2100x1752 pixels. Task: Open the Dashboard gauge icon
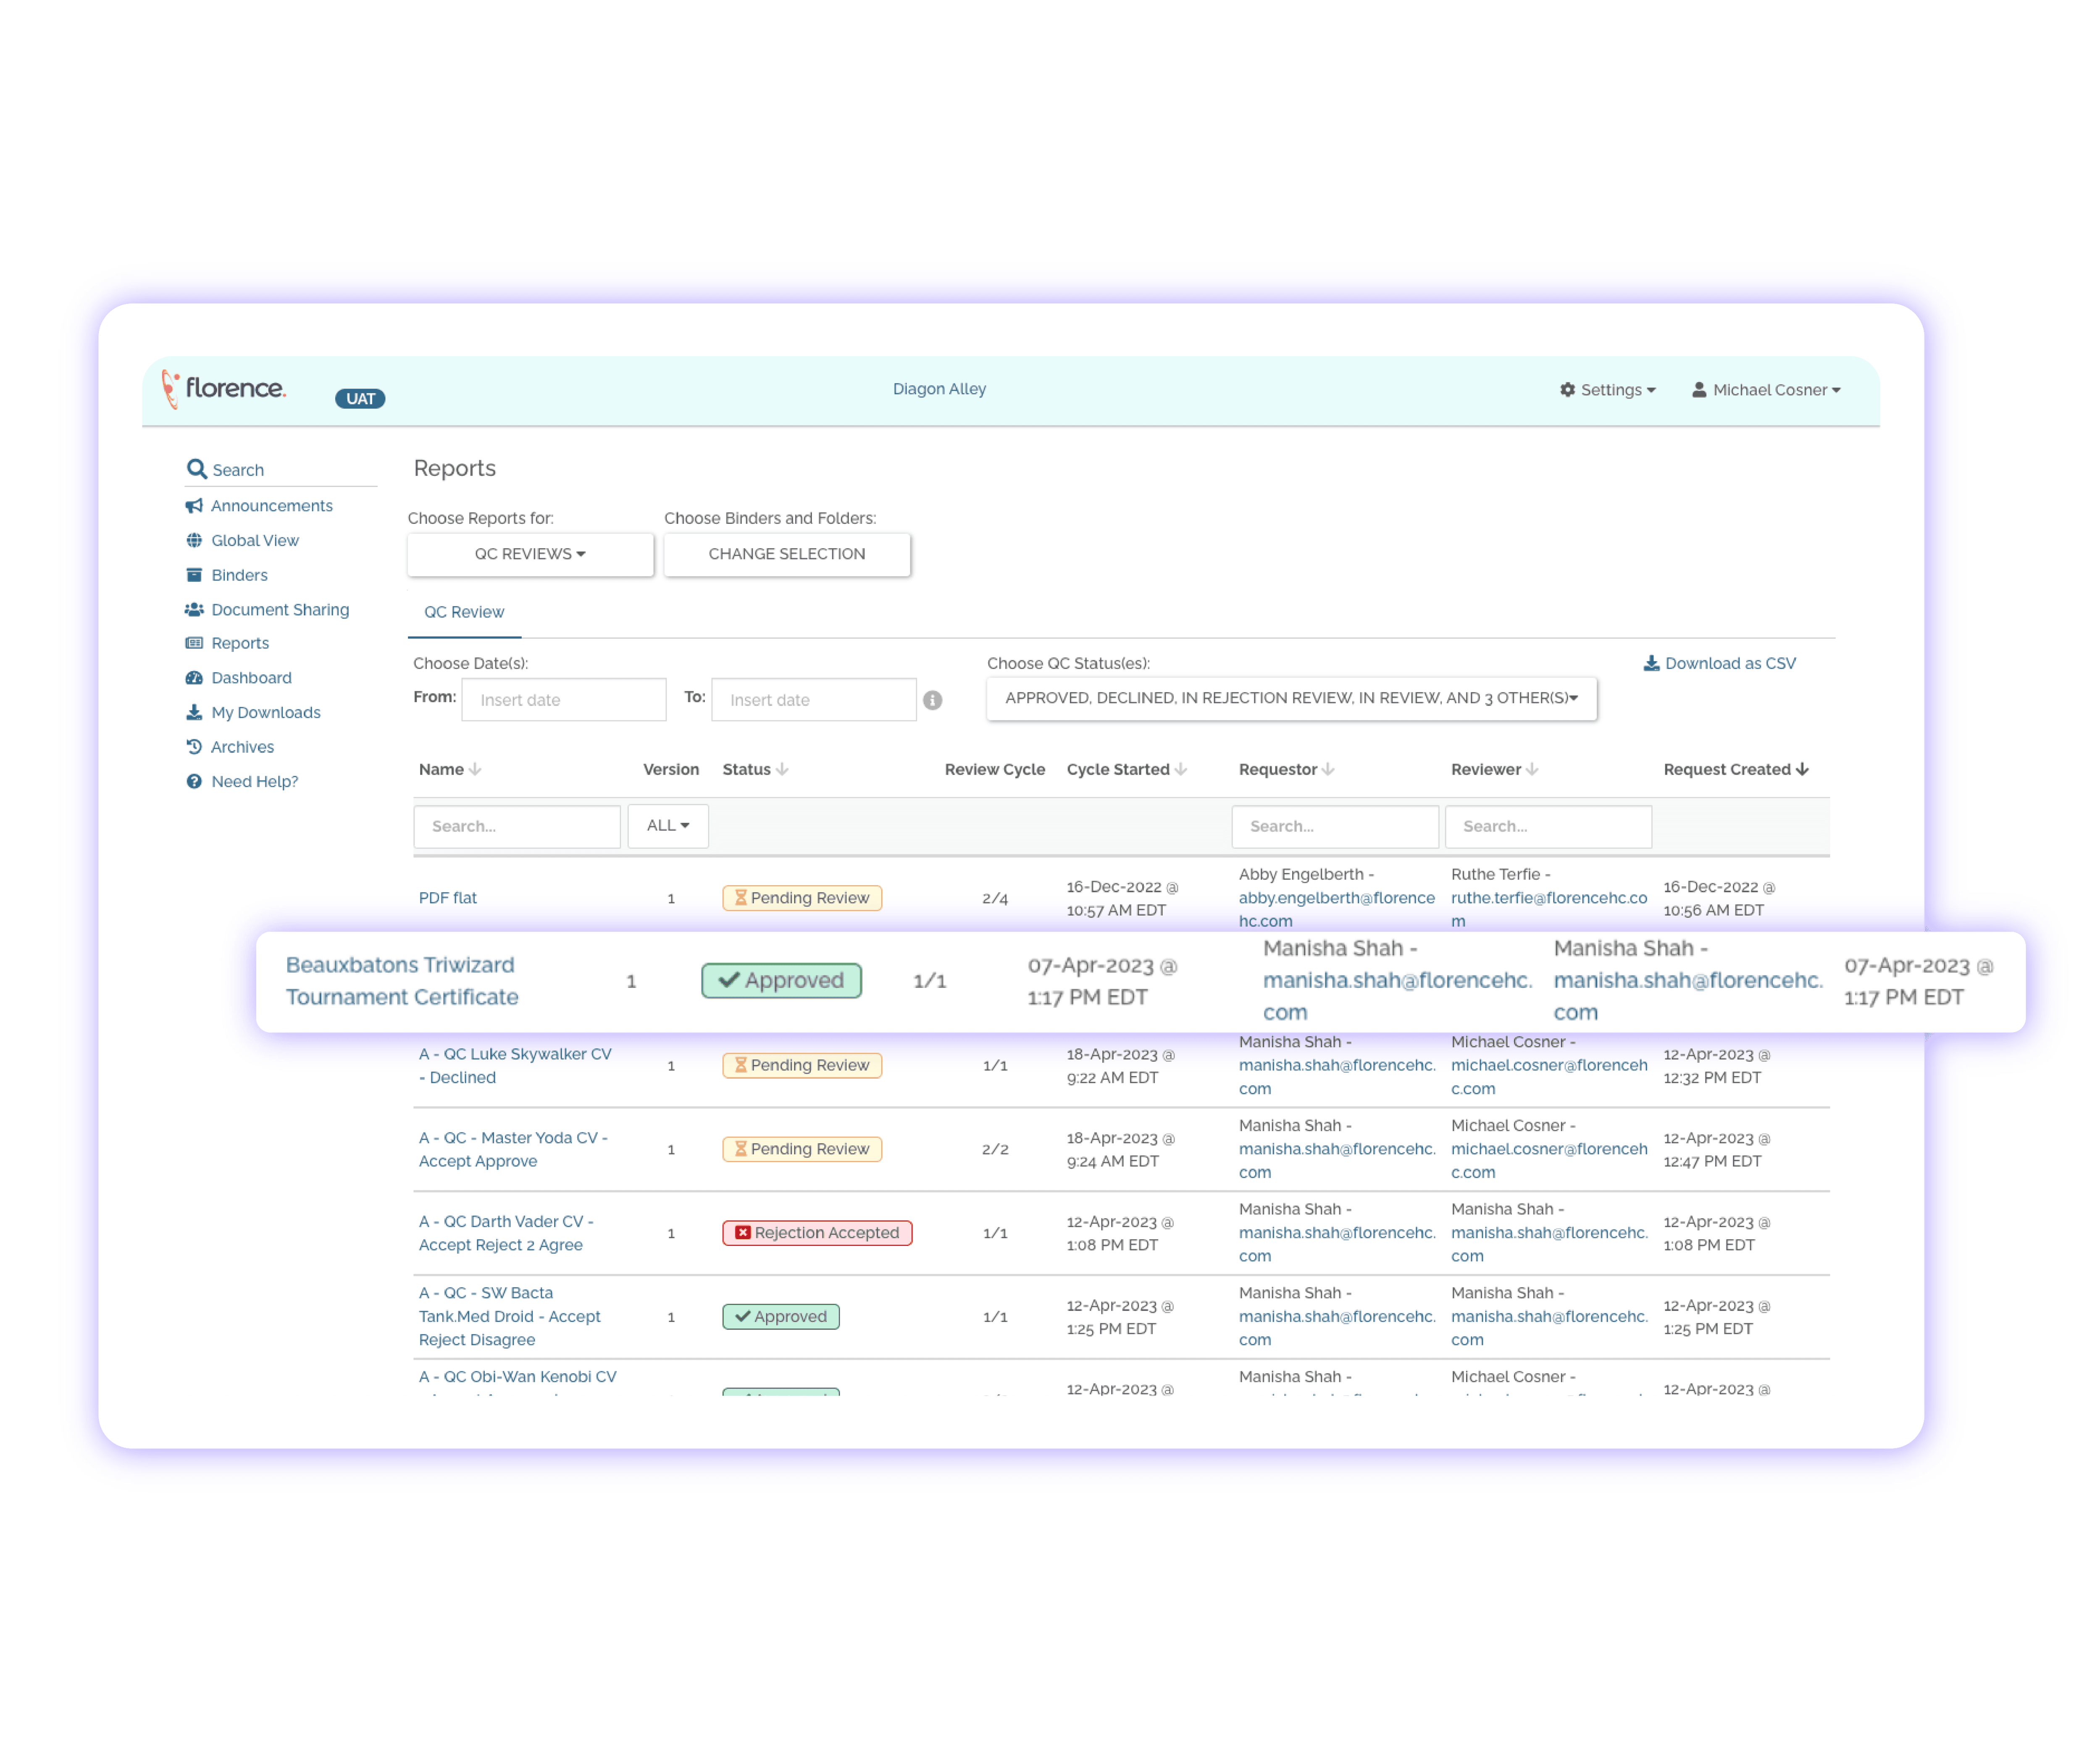click(194, 677)
